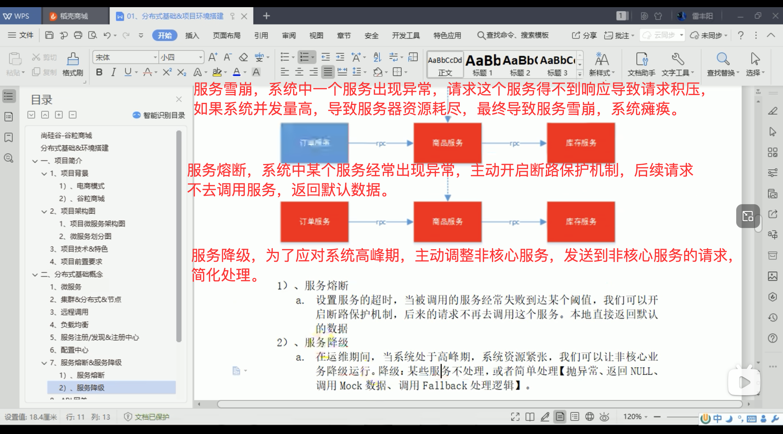The height and width of the screenshot is (434, 783).
Task: Click the Format Painter (格式刷) icon
Action: 73,59
